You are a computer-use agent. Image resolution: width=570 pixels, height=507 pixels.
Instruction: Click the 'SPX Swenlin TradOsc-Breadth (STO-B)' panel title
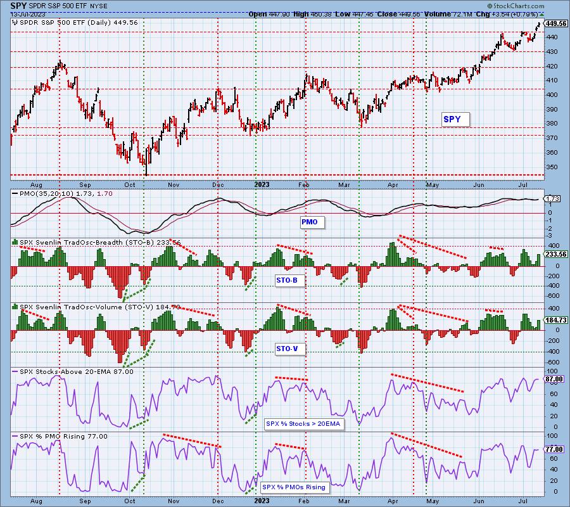tap(100, 242)
